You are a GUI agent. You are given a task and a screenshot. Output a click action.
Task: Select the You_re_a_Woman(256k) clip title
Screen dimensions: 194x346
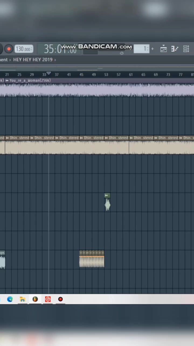[x=30, y=80]
